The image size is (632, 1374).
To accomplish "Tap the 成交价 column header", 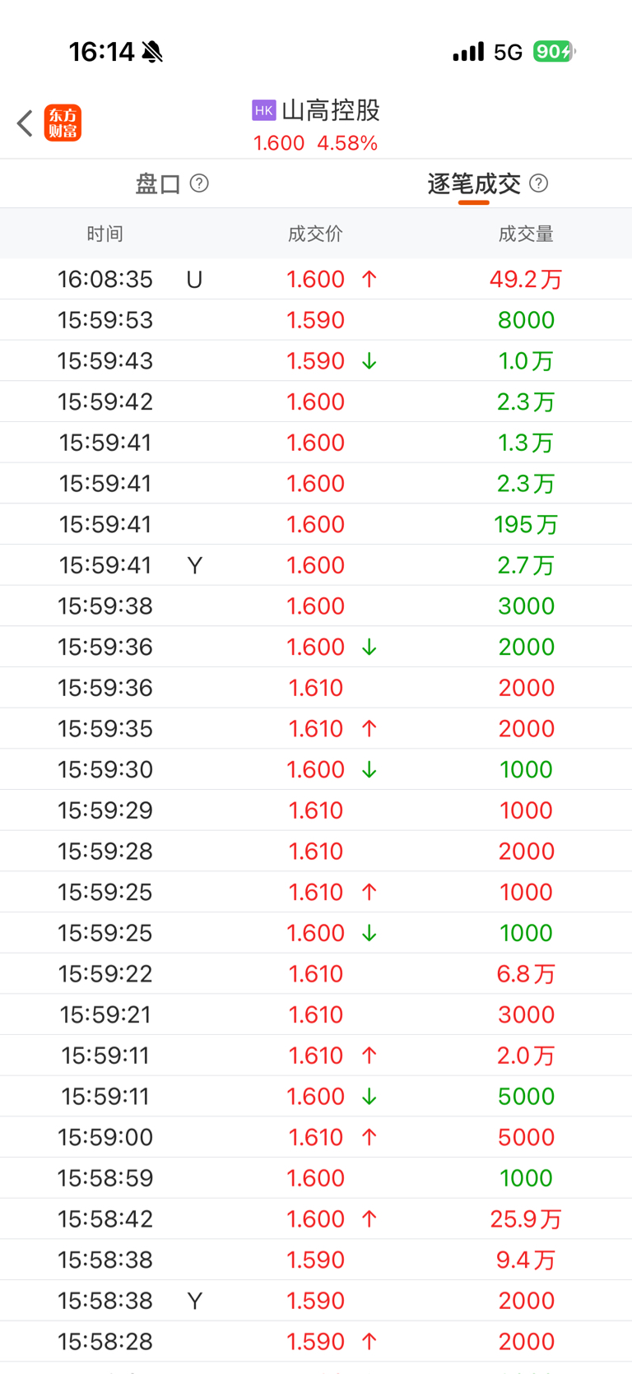I will 315,234.
